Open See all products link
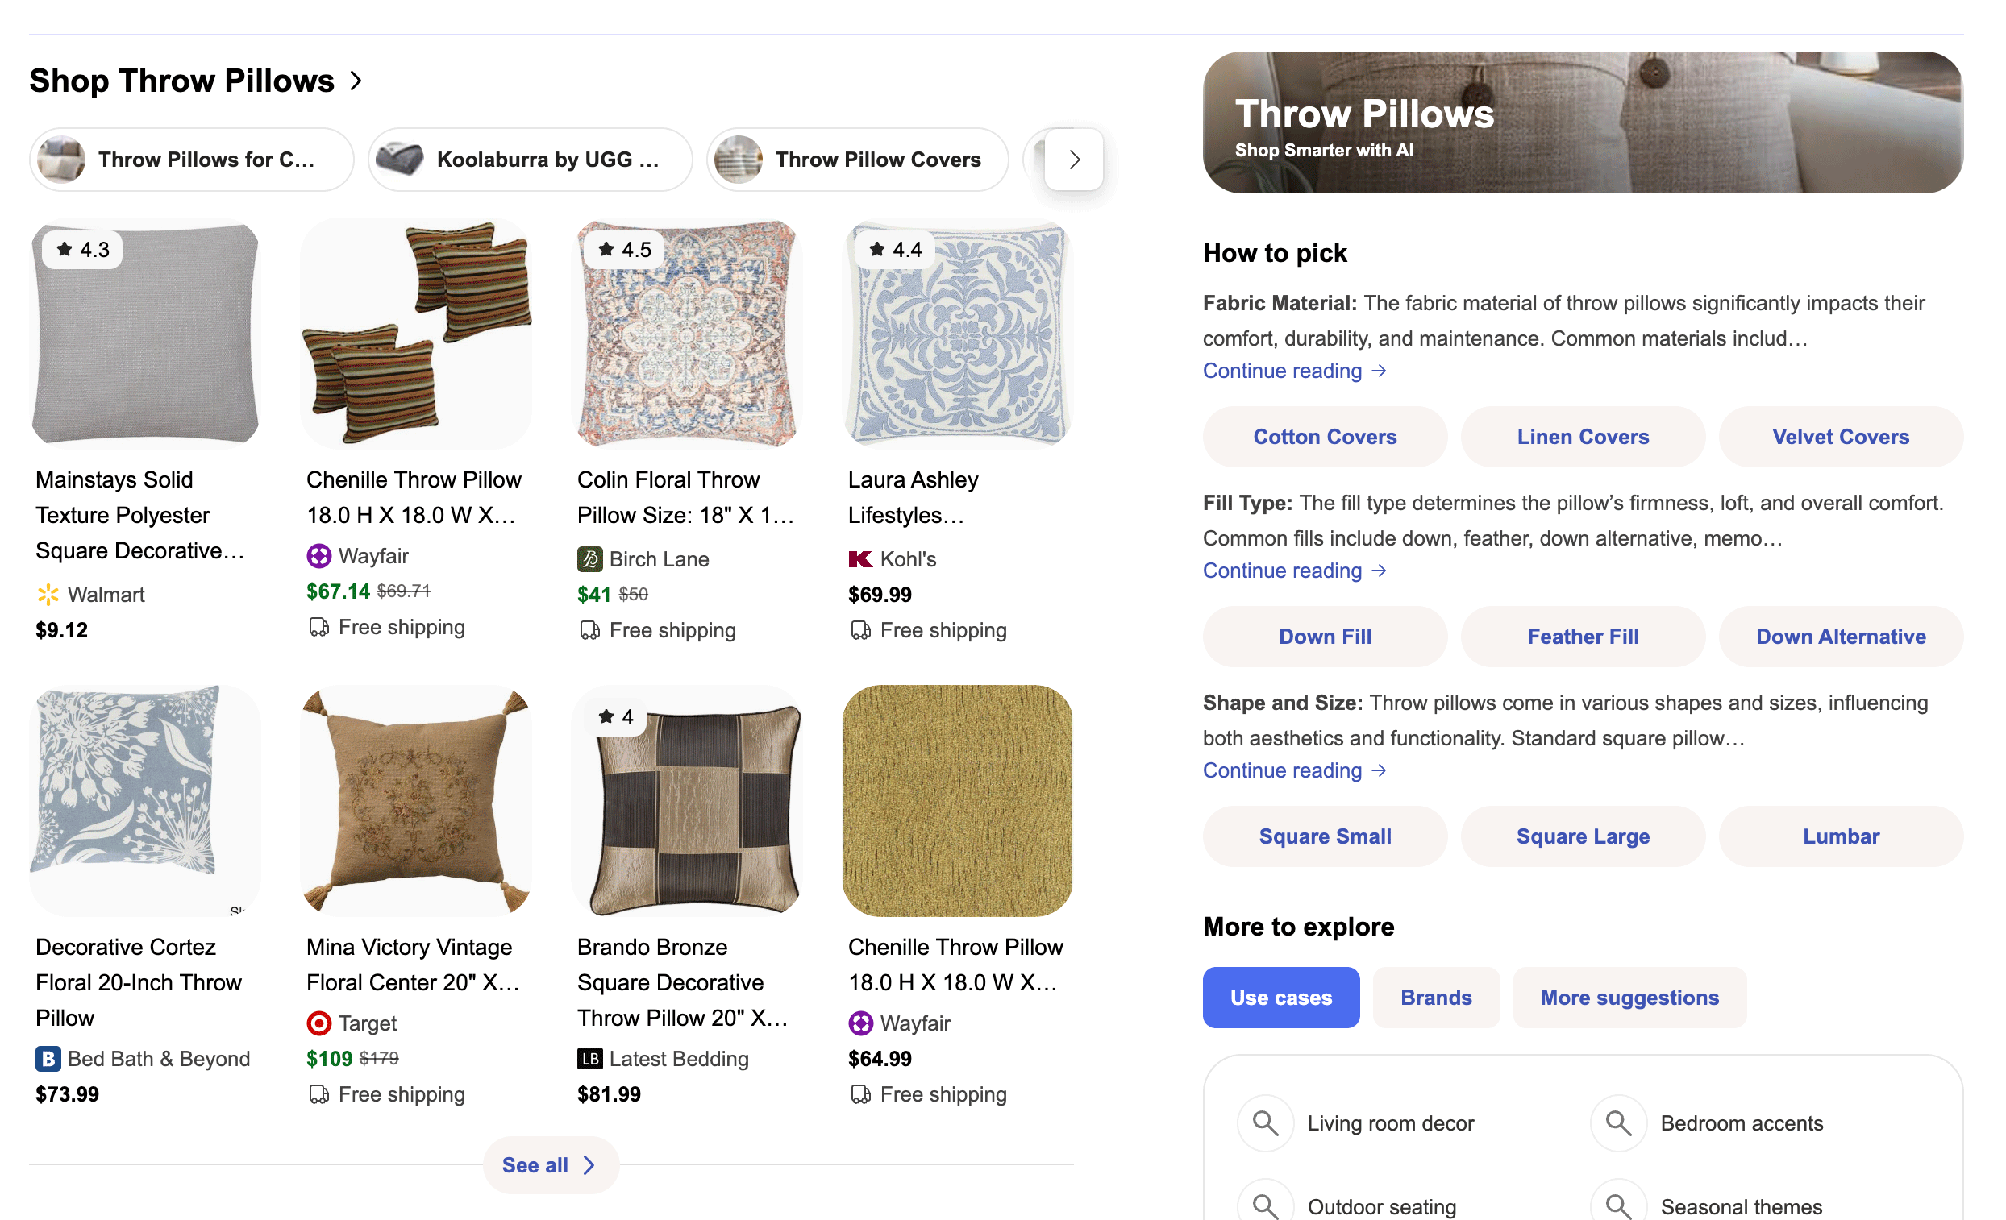The width and height of the screenshot is (2006, 1220). 551,1166
